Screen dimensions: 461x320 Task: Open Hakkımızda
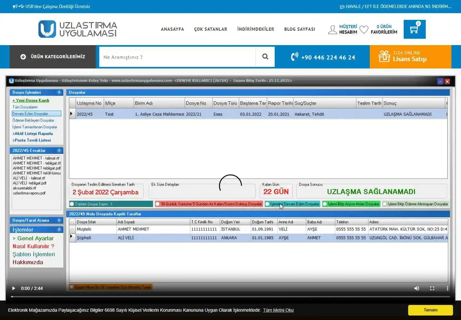pyautogui.click(x=28, y=262)
